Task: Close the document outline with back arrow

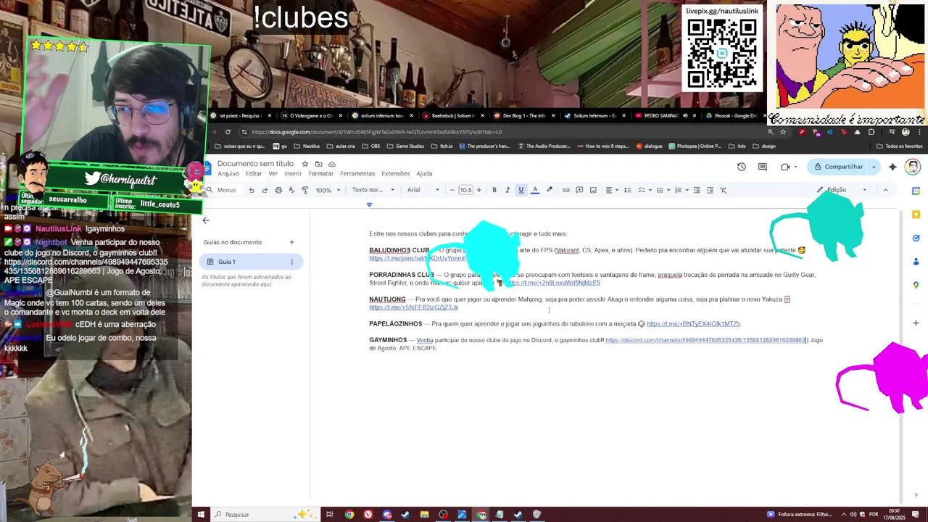Action: point(206,220)
